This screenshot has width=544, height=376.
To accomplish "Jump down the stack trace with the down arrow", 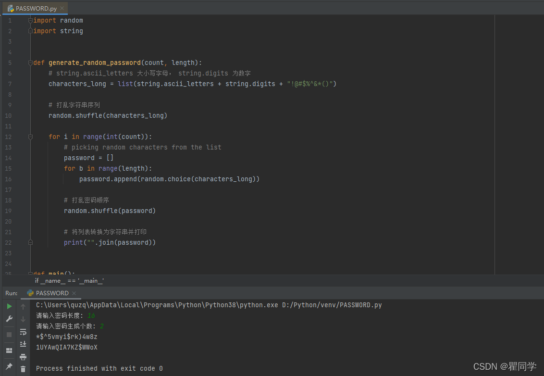I will pyautogui.click(x=23, y=319).
